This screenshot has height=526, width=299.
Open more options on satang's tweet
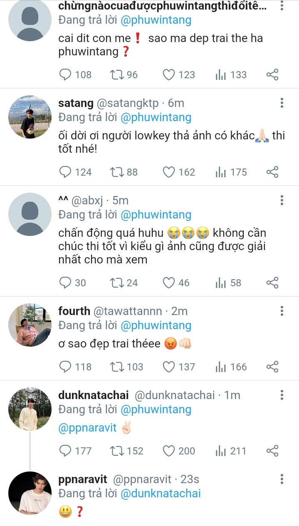pos(282,103)
